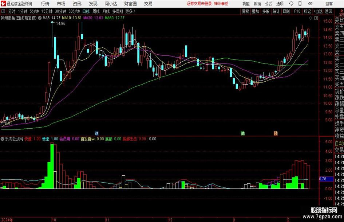Click the 叠加 overlay button
This screenshot has height=222, width=344.
256,11
